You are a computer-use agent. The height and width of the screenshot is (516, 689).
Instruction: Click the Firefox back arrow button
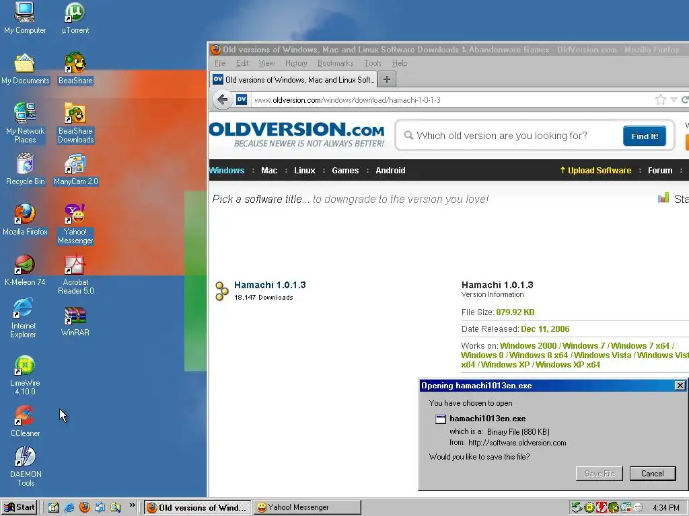[x=223, y=99]
